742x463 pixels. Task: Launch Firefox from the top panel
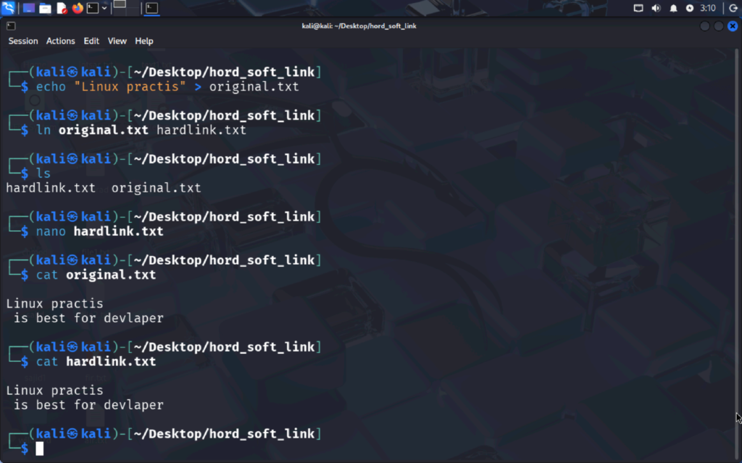pyautogui.click(x=78, y=9)
